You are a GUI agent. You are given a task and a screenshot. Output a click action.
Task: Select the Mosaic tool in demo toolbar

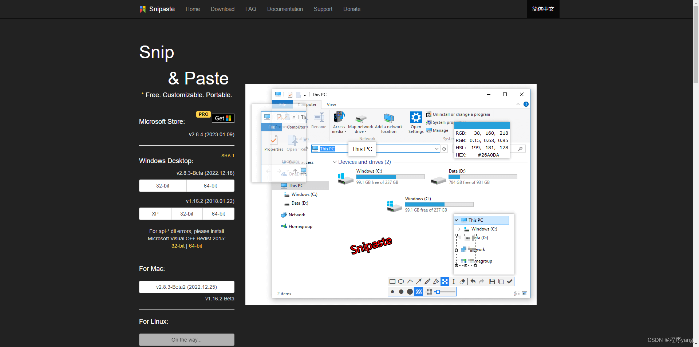[x=445, y=281]
